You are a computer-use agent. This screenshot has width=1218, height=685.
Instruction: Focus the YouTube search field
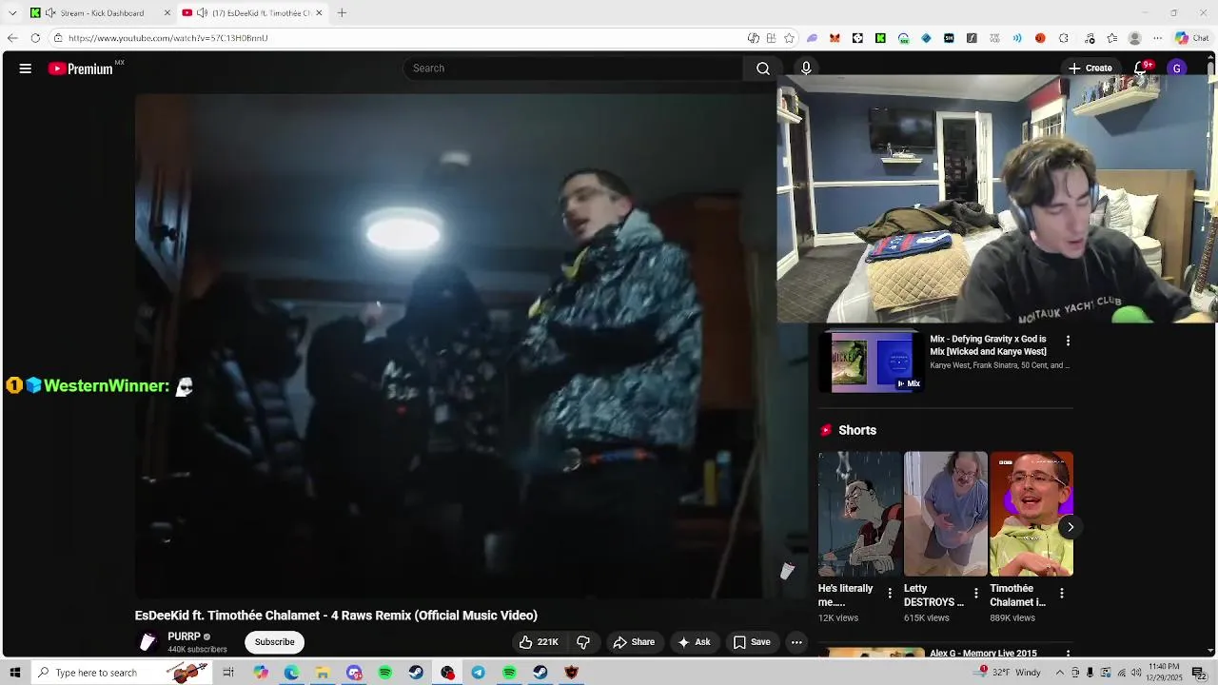click(573, 68)
